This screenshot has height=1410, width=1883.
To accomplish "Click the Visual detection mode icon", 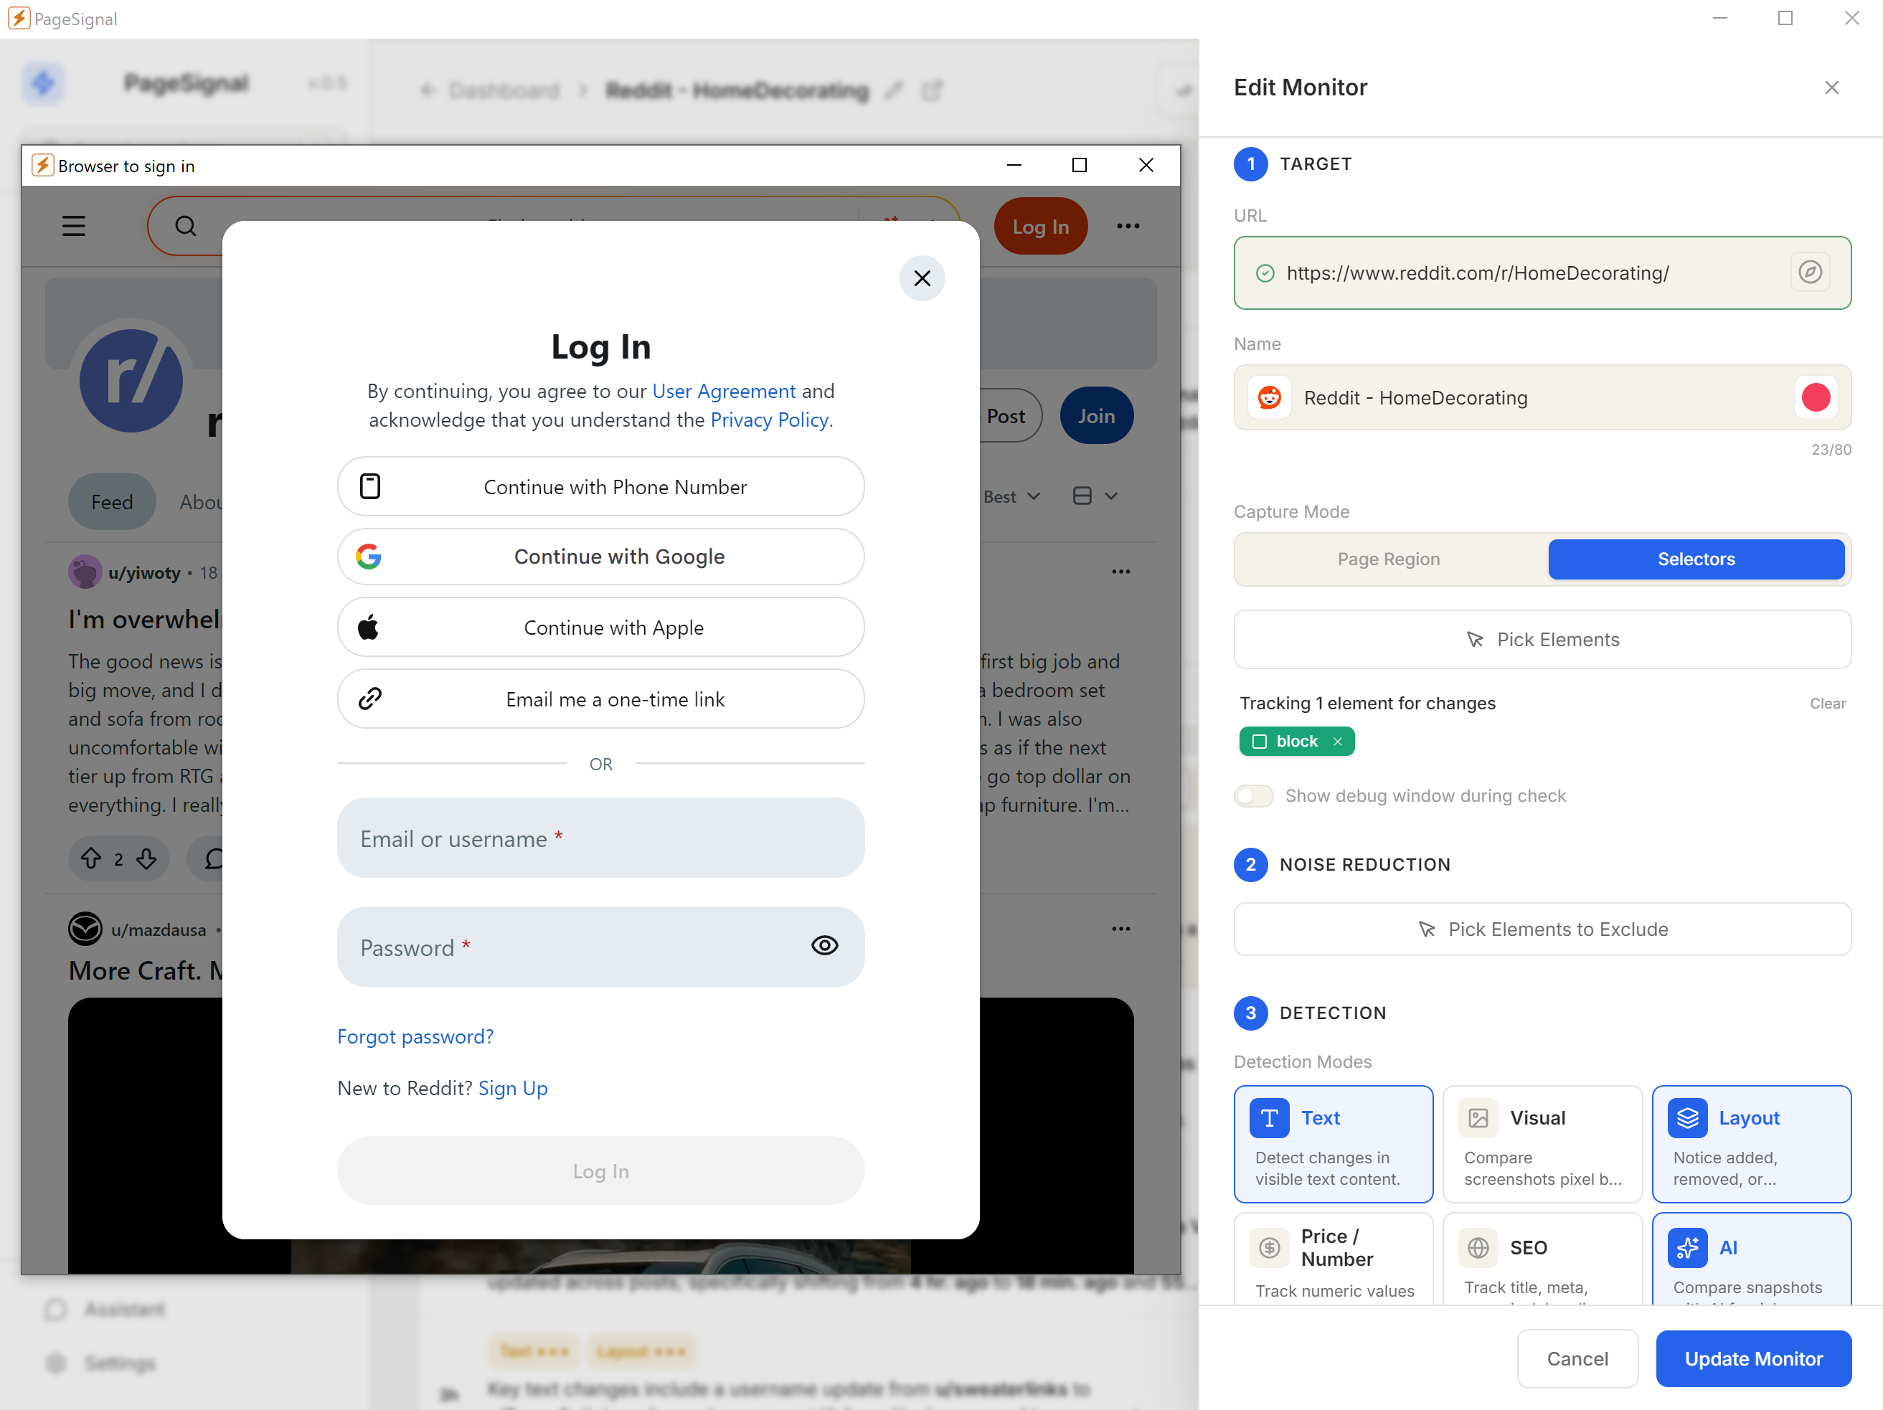I will pyautogui.click(x=1478, y=1117).
